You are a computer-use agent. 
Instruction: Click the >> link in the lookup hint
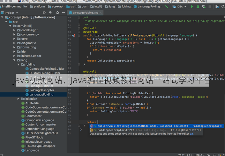[x=192, y=134]
